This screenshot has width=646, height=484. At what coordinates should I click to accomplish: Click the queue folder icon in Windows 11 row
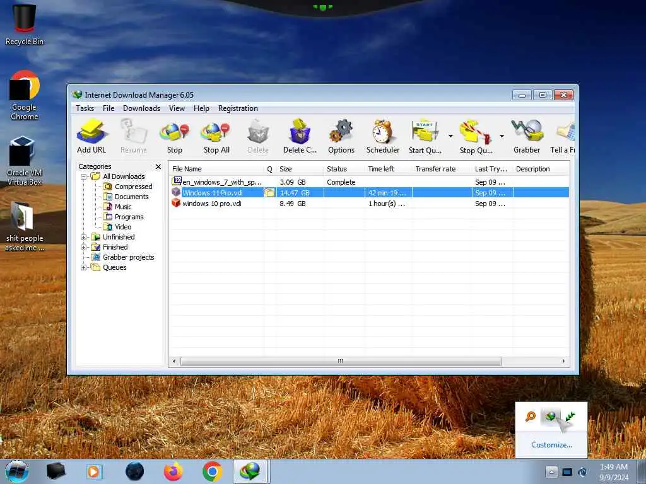[x=269, y=193]
